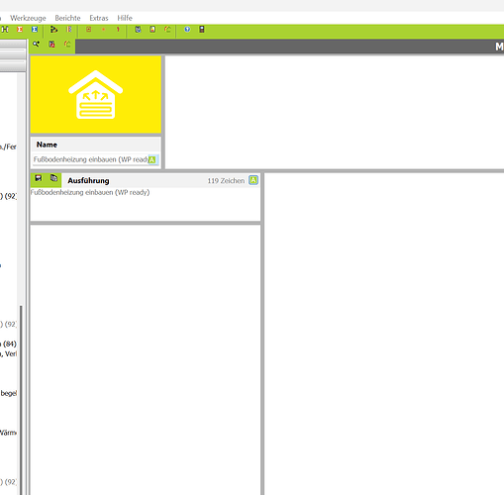
Task: Click the green A icon in Name field
Action: (152, 159)
